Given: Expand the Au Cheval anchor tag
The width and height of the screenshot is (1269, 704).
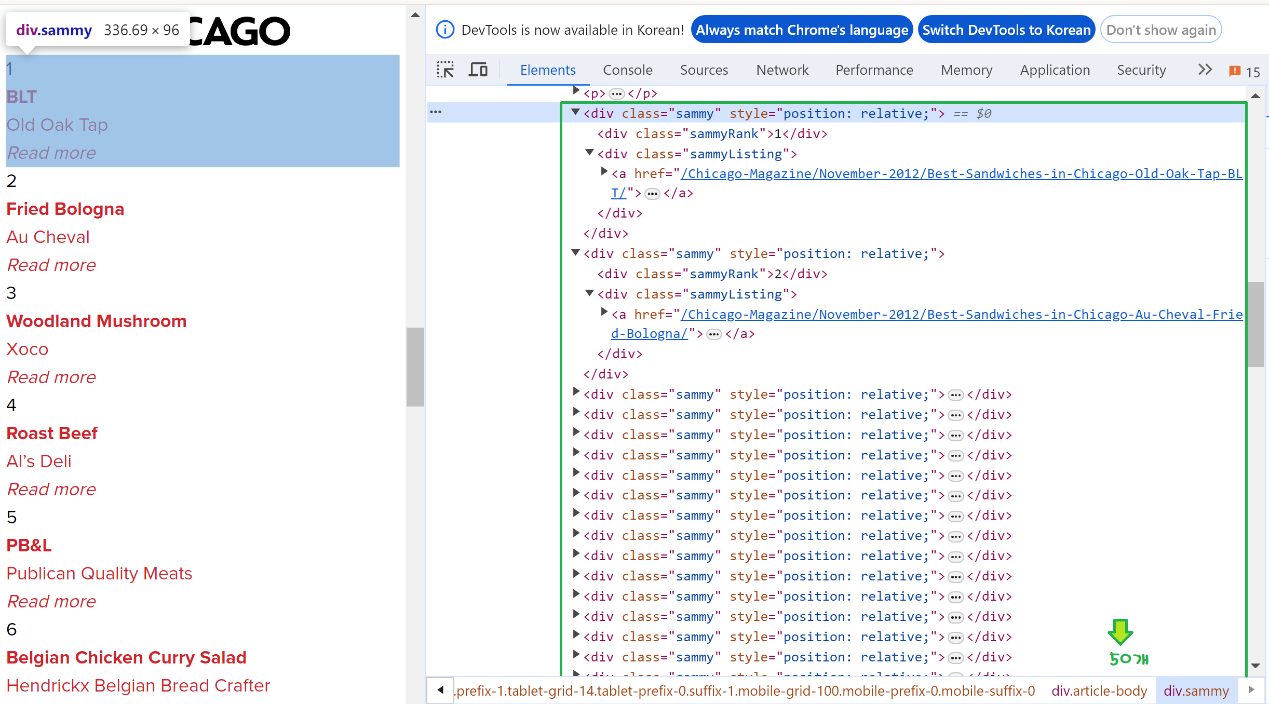Looking at the screenshot, I should pyautogui.click(x=604, y=312).
